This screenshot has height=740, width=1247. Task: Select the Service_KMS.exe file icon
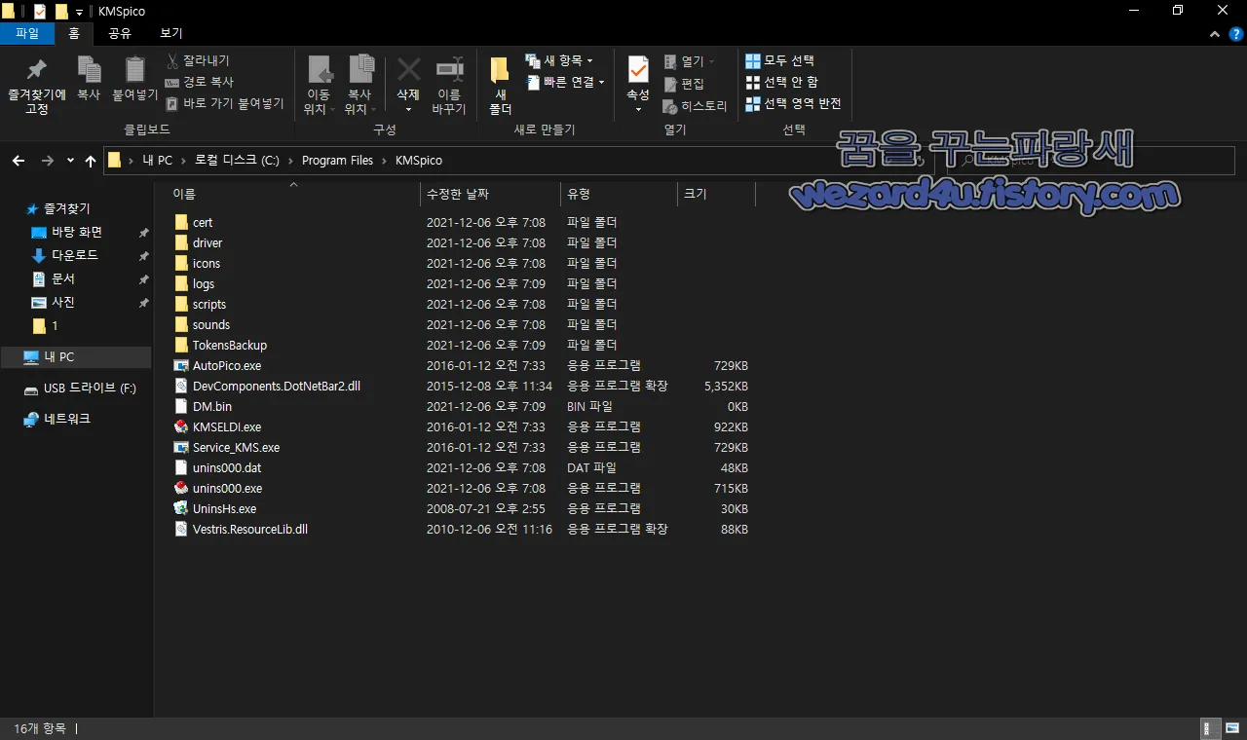coord(181,447)
